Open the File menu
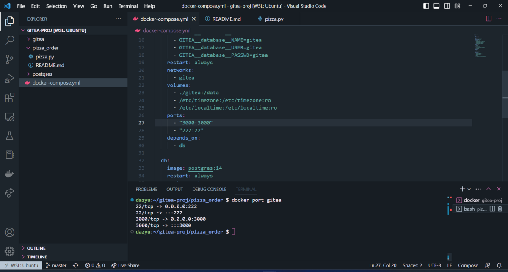Viewport: 508px width, 272px height. (21, 6)
